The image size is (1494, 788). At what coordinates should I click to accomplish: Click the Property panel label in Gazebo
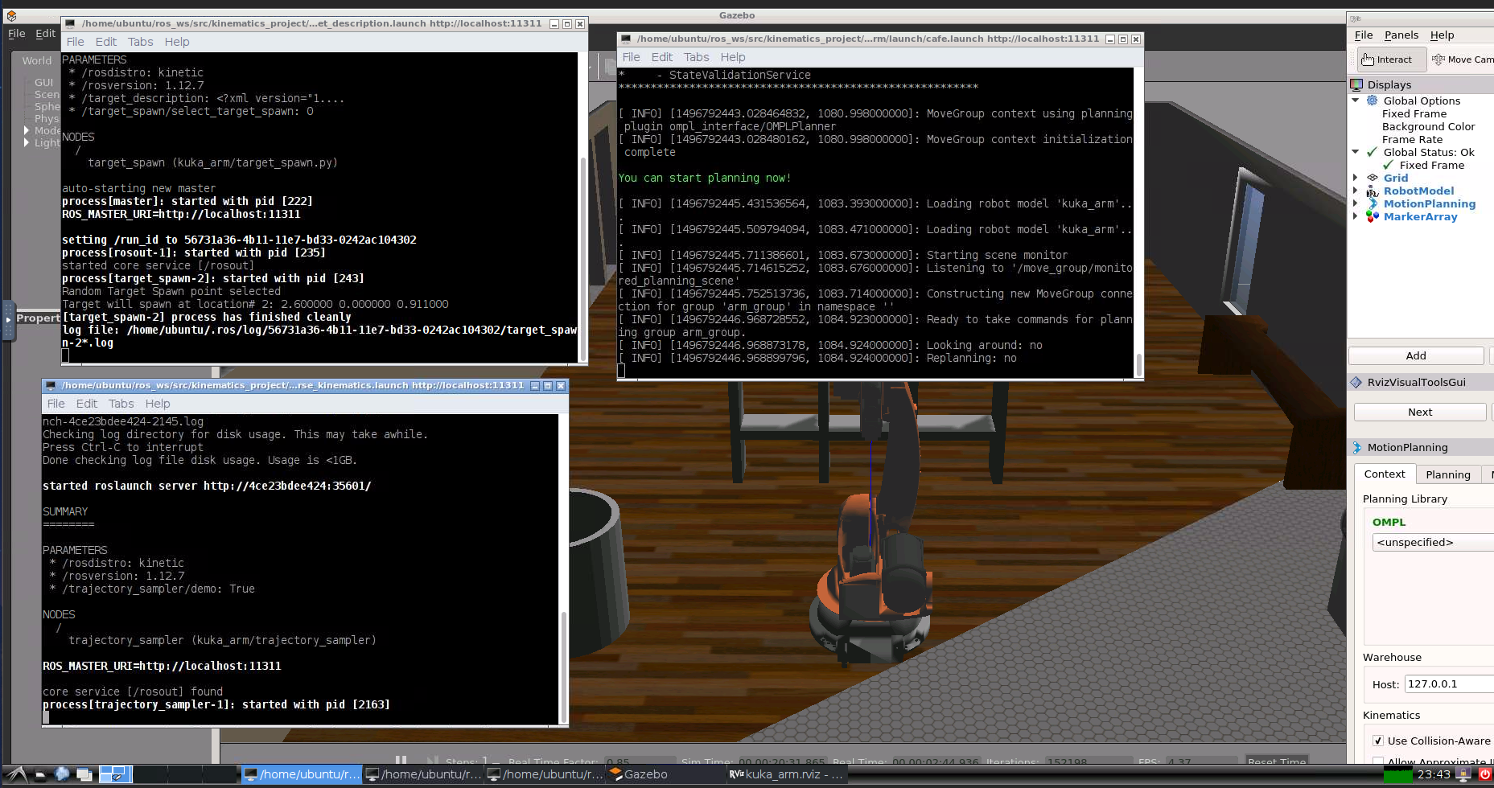point(39,318)
